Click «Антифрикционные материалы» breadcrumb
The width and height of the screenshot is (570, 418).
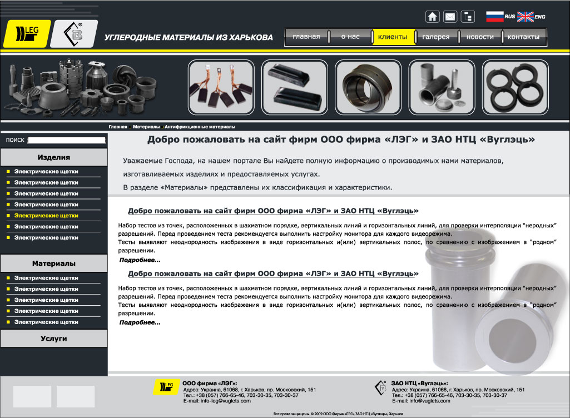pyautogui.click(x=200, y=127)
